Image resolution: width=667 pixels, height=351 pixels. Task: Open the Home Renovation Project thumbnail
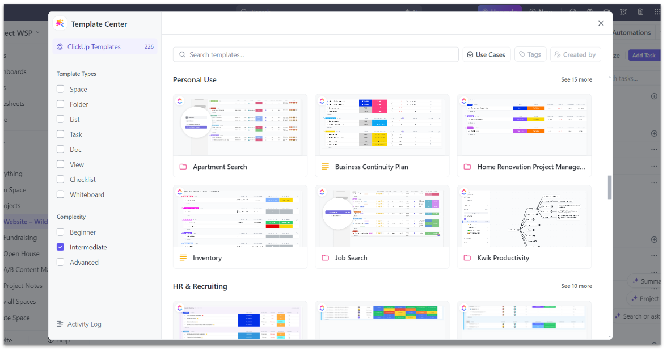[524, 125]
